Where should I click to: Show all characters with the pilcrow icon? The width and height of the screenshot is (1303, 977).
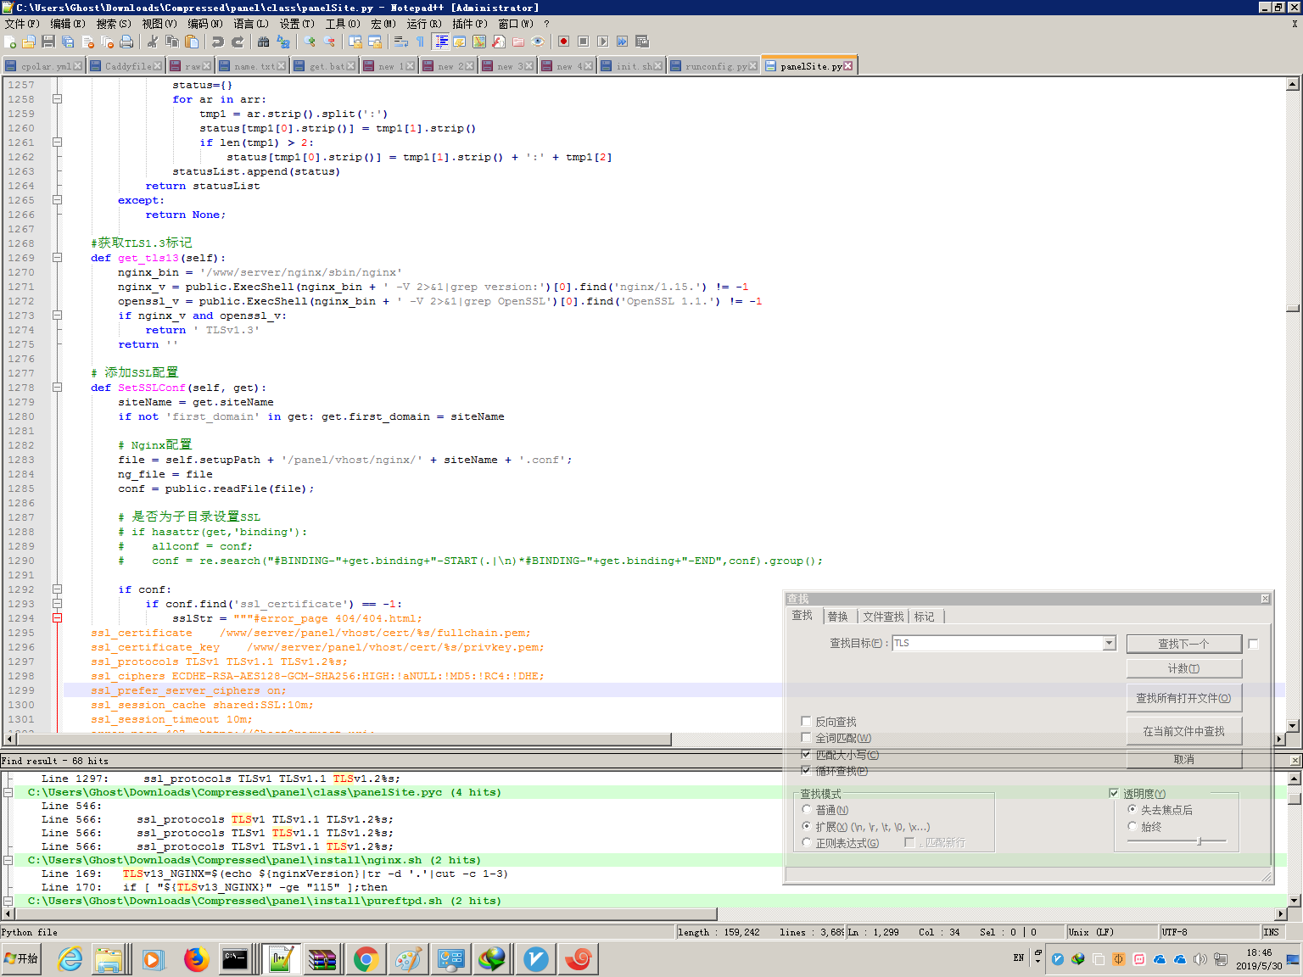[x=421, y=42]
